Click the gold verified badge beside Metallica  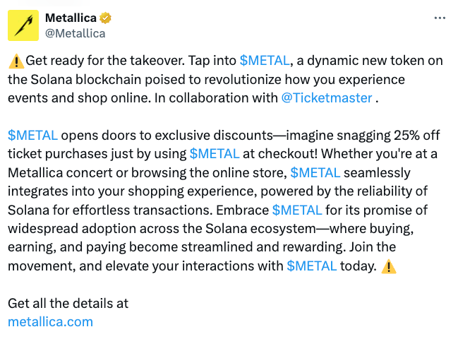[105, 18]
